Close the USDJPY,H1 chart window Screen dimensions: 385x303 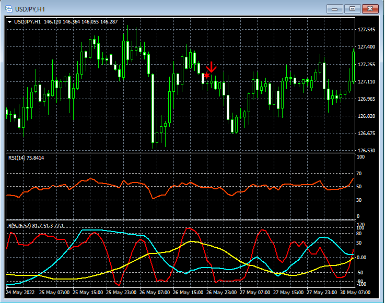click(370, 9)
